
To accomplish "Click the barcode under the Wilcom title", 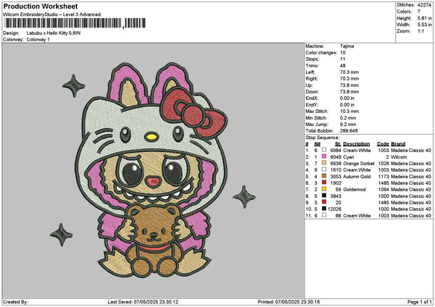I will click(x=75, y=23).
